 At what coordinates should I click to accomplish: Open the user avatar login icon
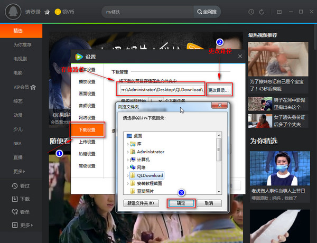(13, 12)
